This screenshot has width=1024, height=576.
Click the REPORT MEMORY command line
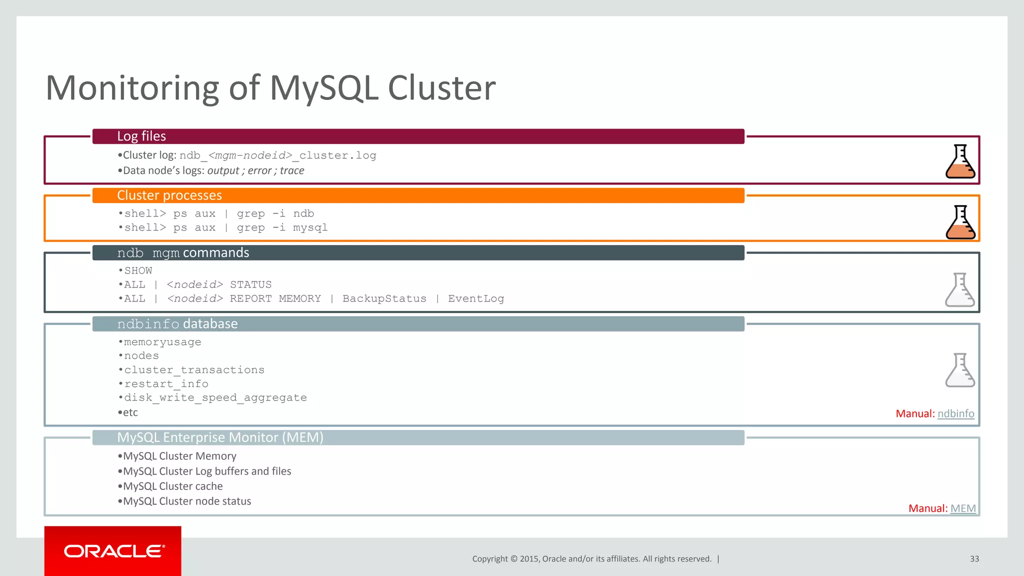click(311, 298)
